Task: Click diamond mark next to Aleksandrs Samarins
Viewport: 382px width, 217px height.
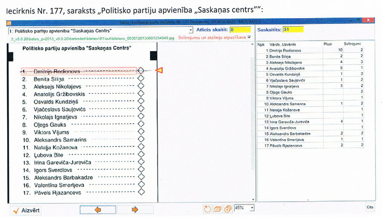Action: (x=141, y=139)
